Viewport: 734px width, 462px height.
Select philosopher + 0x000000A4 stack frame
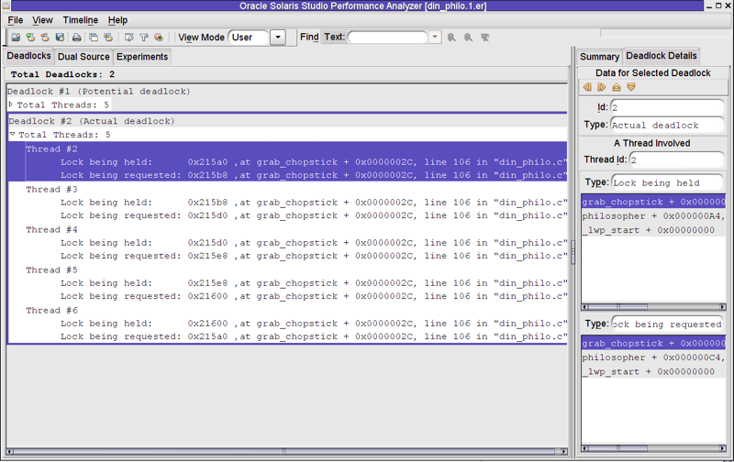coord(653,216)
